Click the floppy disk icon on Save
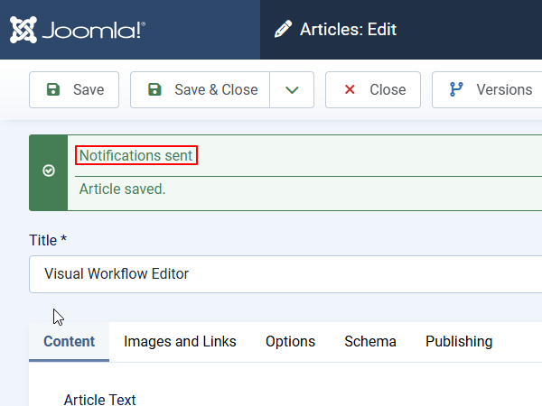This screenshot has height=406, width=542. coord(53,90)
